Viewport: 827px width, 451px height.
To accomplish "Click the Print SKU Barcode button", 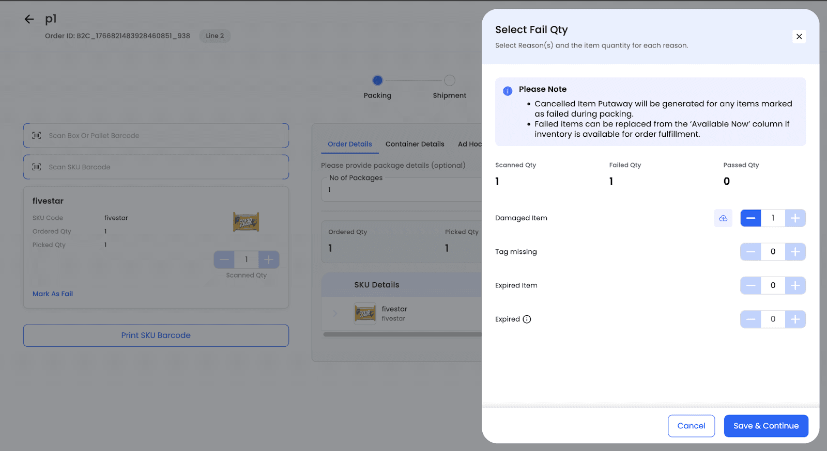I will [x=156, y=335].
